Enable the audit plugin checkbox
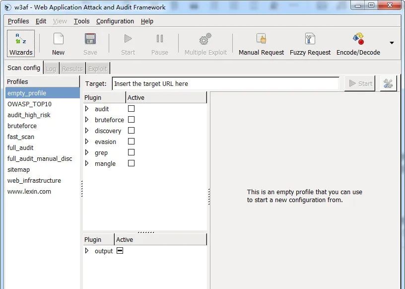 coord(131,109)
